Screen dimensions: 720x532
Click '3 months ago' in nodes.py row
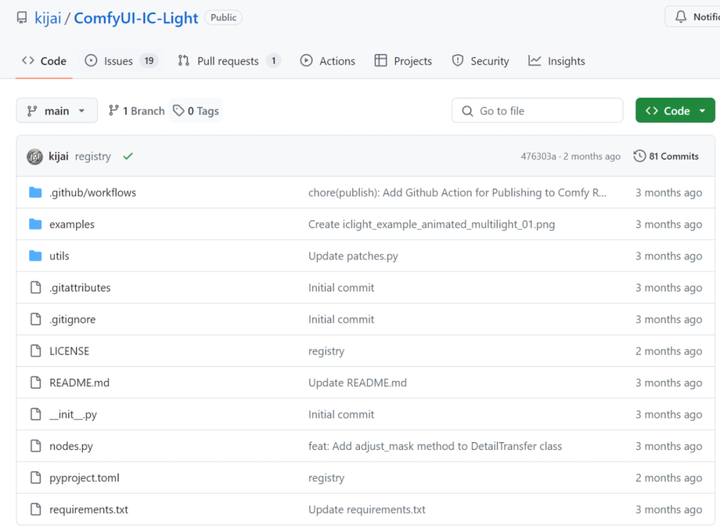click(669, 446)
